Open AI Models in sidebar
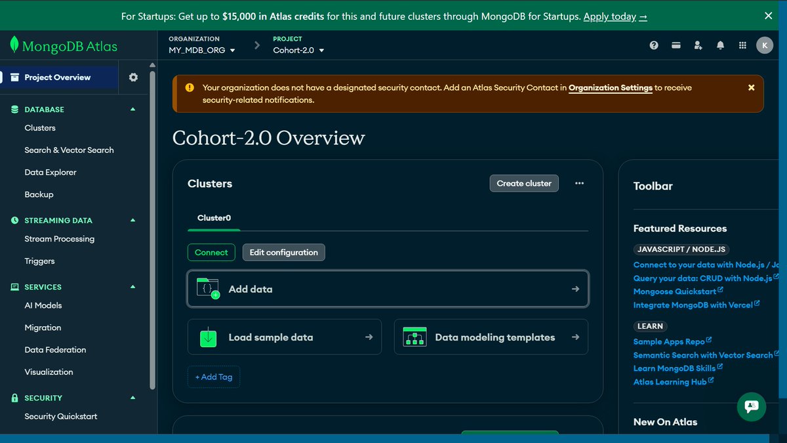This screenshot has width=787, height=443. [43, 306]
